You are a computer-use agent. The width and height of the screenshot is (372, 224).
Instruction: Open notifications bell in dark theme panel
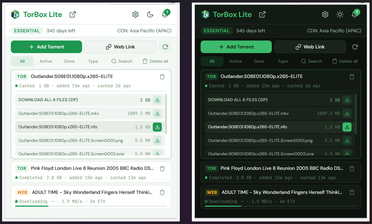click(355, 14)
